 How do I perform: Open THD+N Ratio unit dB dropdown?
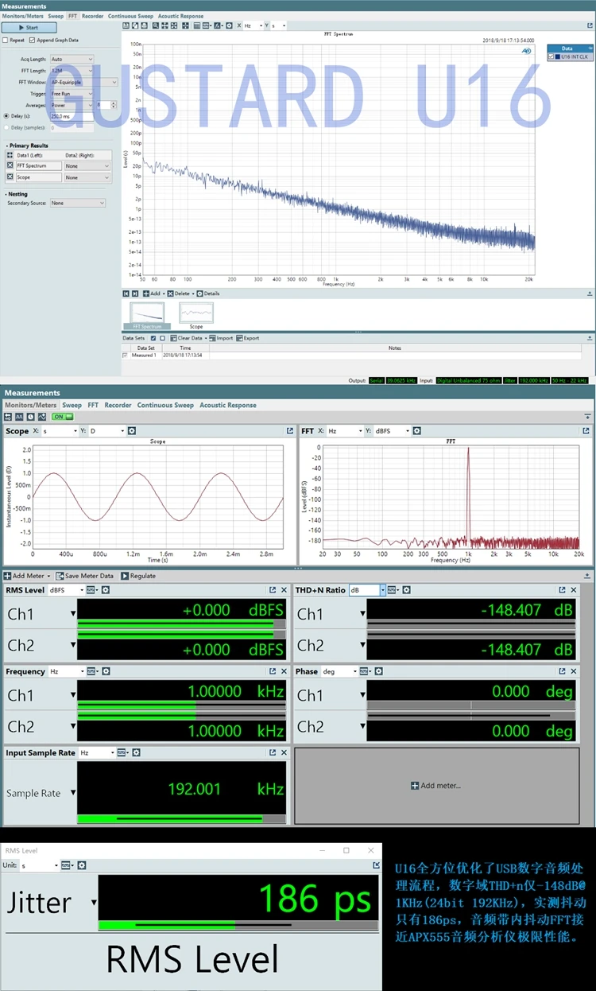point(367,590)
